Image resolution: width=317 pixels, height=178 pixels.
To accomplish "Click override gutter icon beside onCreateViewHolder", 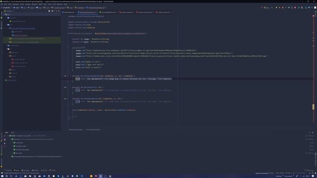I will [65, 76].
